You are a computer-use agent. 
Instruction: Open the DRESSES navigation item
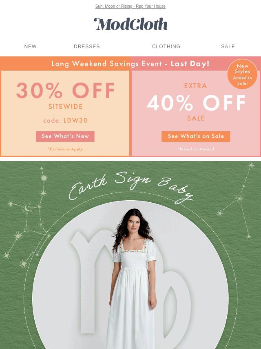86,46
